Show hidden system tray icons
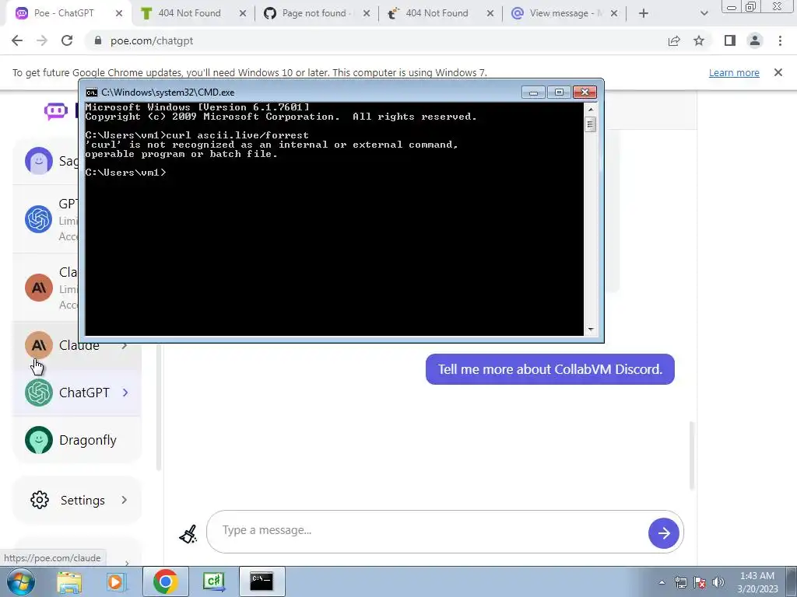Image resolution: width=797 pixels, height=597 pixels. tap(662, 582)
